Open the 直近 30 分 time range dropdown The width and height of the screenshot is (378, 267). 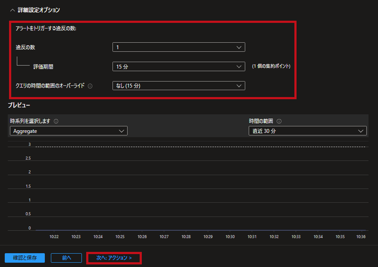coord(307,131)
